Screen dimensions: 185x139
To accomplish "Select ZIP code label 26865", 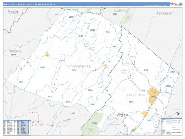I will click(x=90, y=90).
